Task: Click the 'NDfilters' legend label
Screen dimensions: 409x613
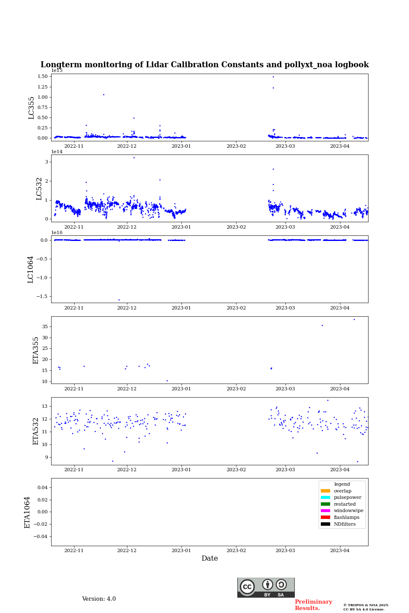Action: (345, 524)
